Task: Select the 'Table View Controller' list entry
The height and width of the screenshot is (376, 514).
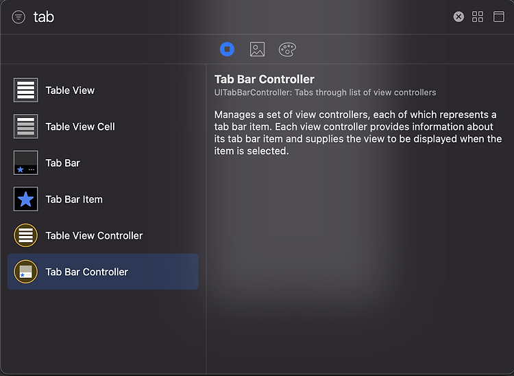Action: pyautogui.click(x=103, y=235)
